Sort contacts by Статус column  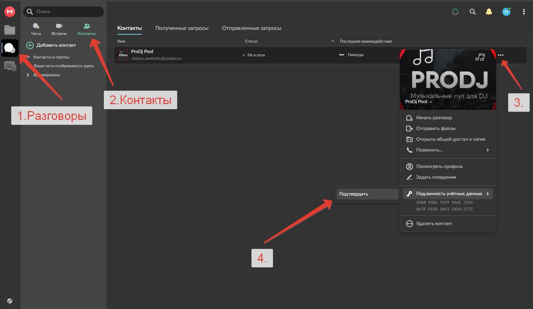pyautogui.click(x=251, y=41)
